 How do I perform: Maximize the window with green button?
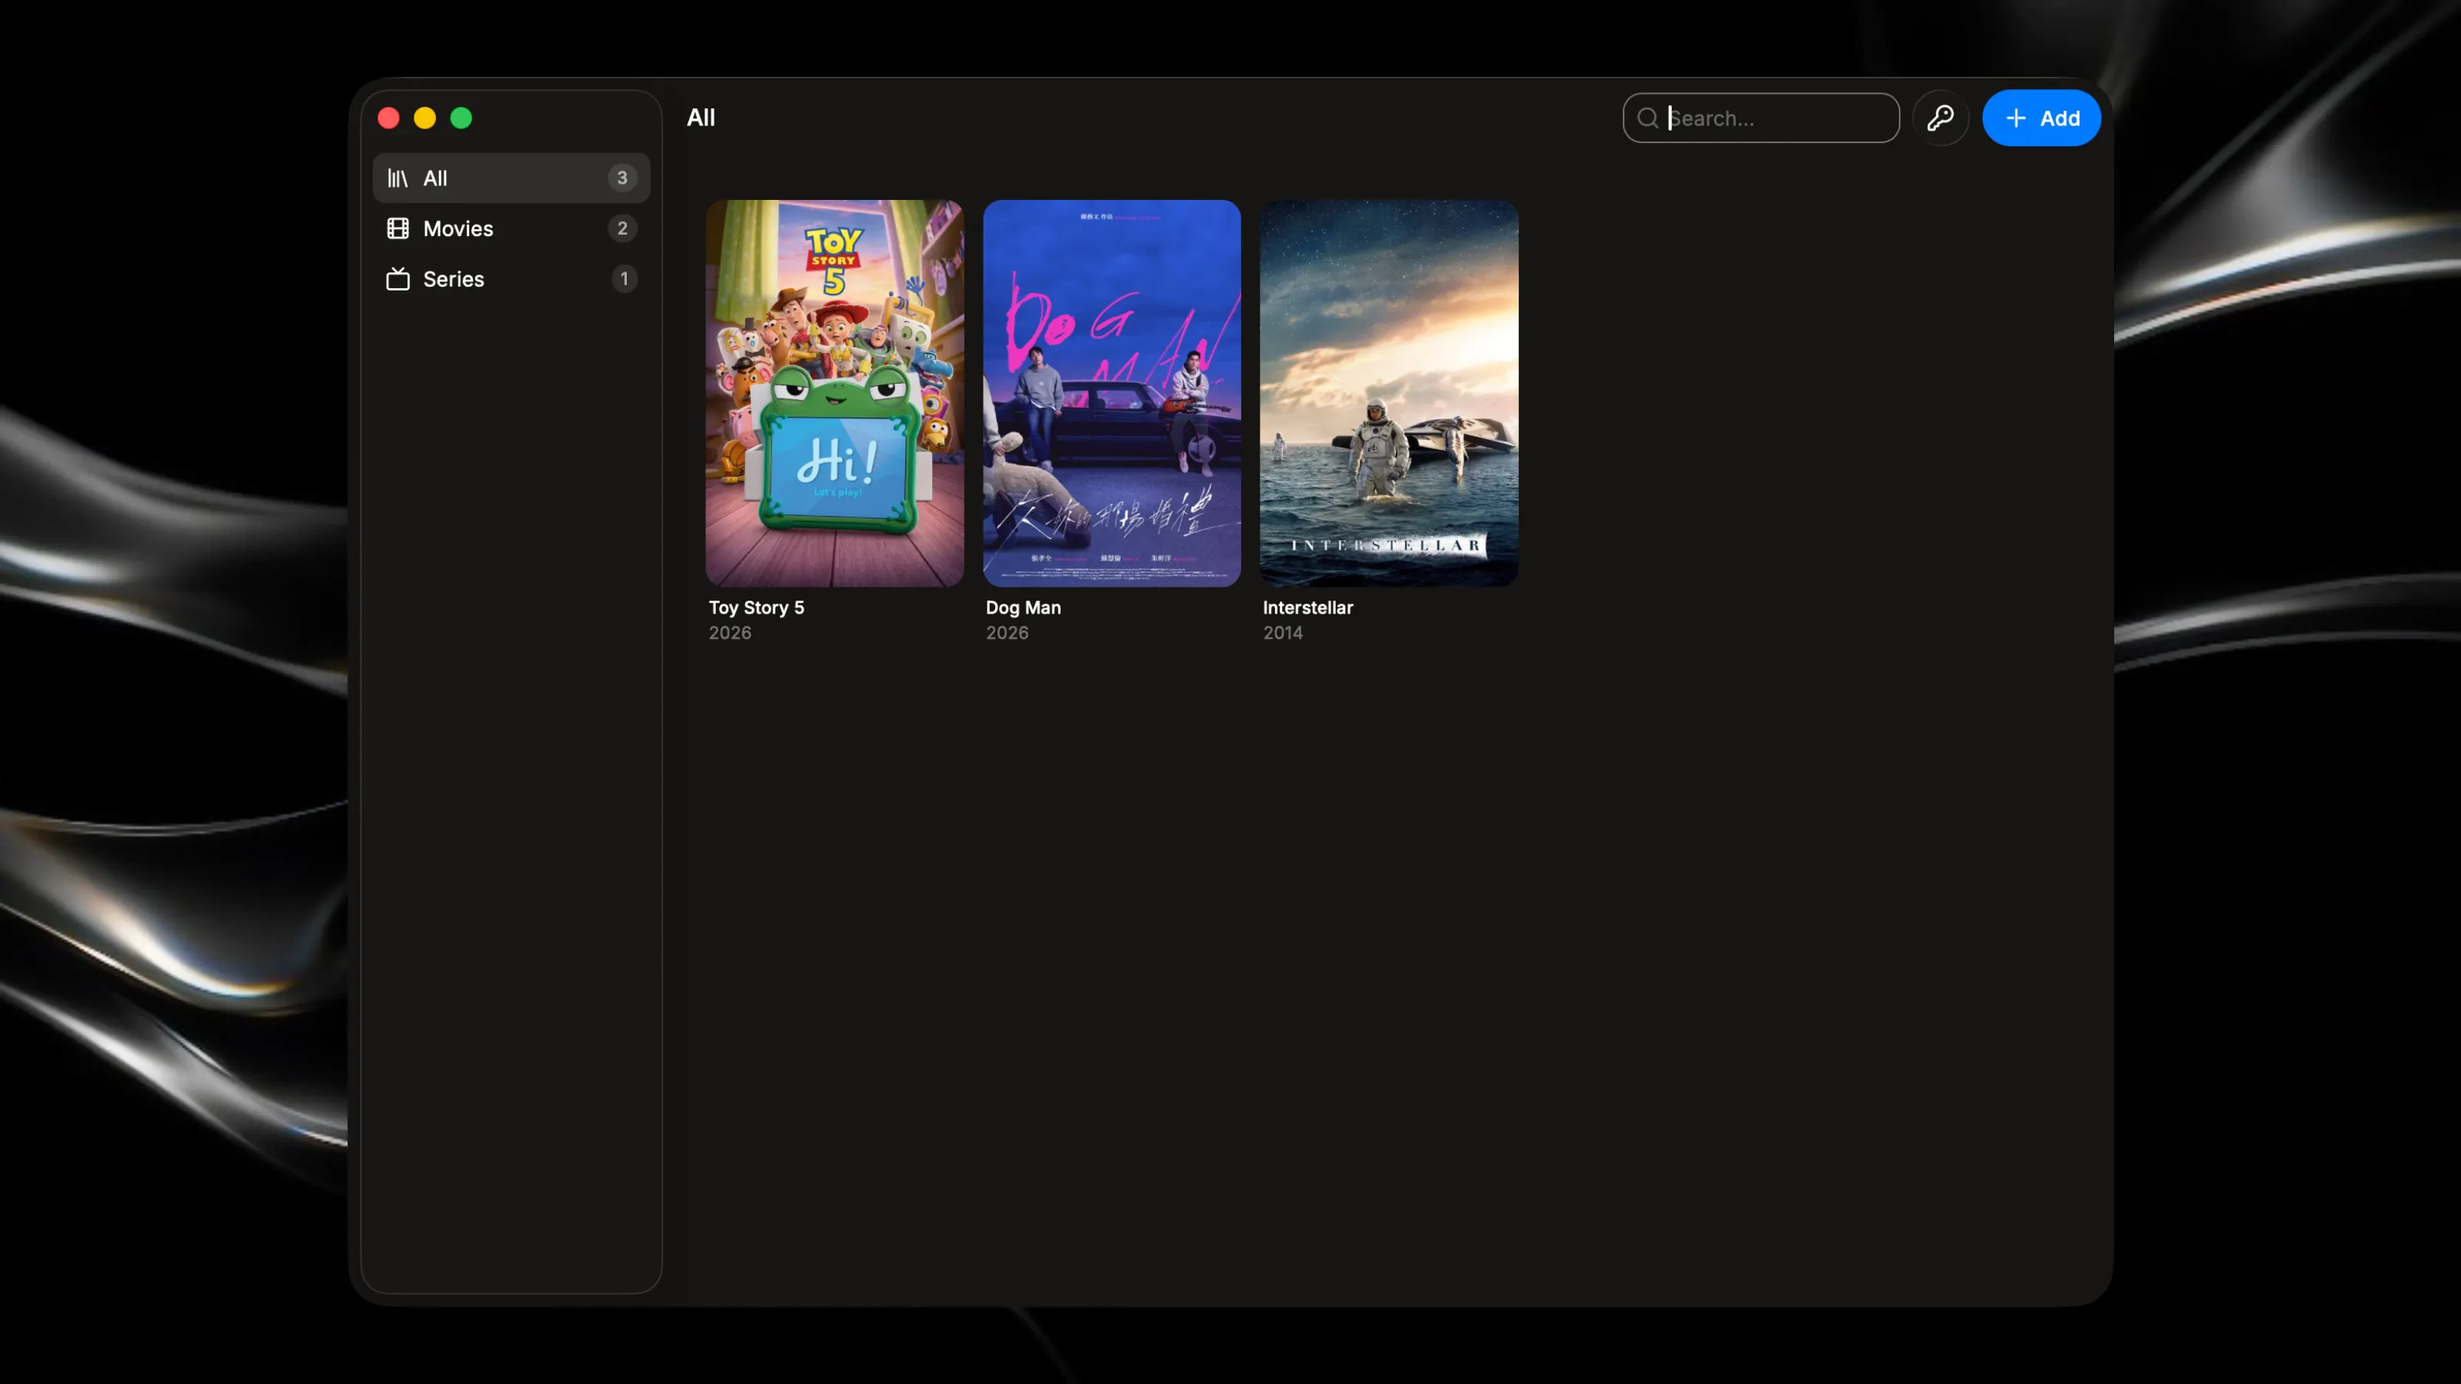(461, 118)
